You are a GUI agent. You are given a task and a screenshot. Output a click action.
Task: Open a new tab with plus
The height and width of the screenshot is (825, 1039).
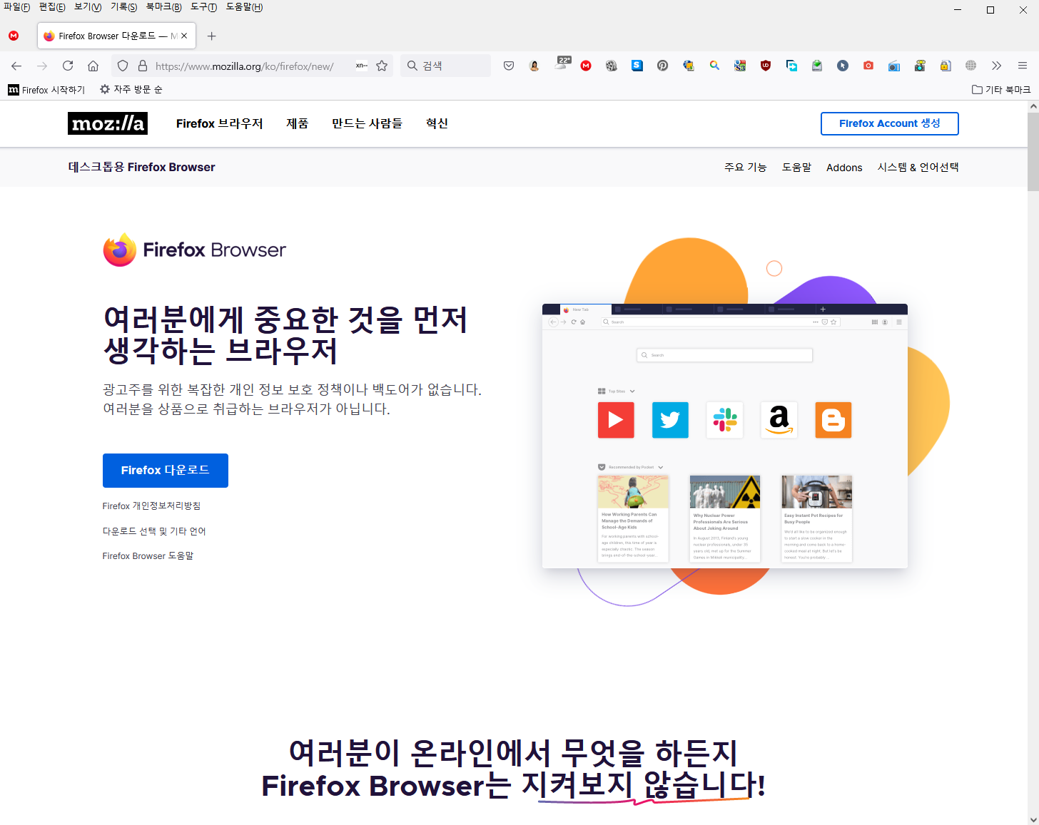click(x=211, y=36)
